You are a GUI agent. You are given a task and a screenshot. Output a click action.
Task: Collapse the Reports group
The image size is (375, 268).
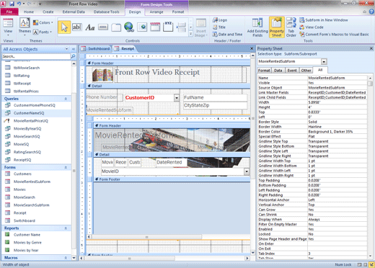point(66,228)
